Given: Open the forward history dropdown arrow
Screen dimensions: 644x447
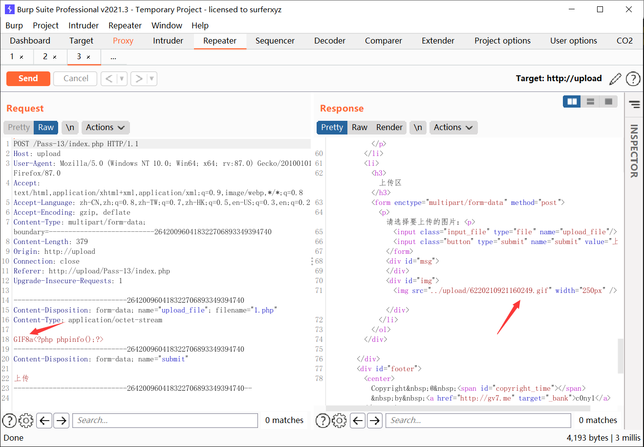Looking at the screenshot, I should tap(151, 78).
